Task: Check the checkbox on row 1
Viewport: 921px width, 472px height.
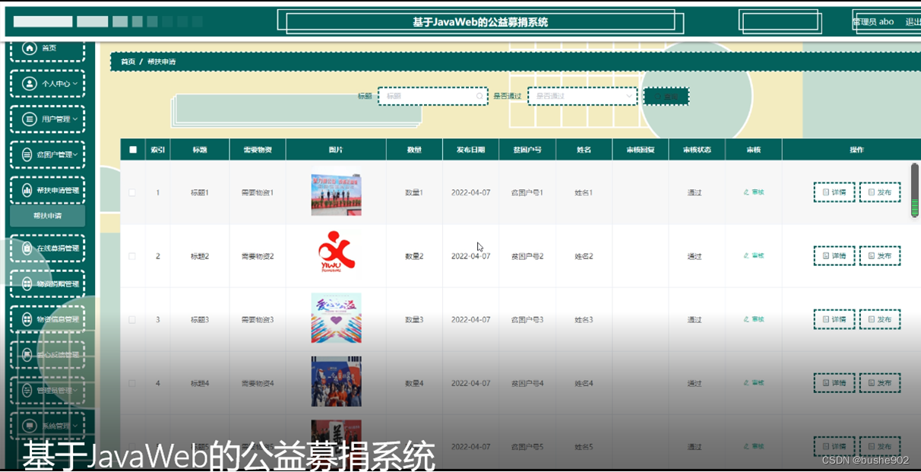Action: point(133,192)
